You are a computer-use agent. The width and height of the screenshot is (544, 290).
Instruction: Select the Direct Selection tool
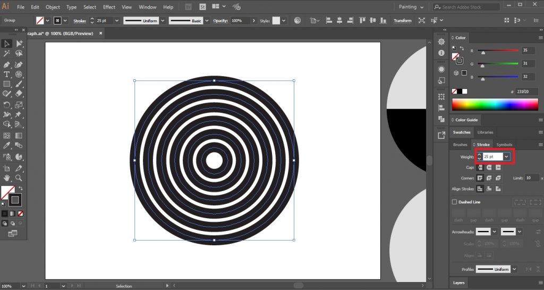click(x=19, y=44)
